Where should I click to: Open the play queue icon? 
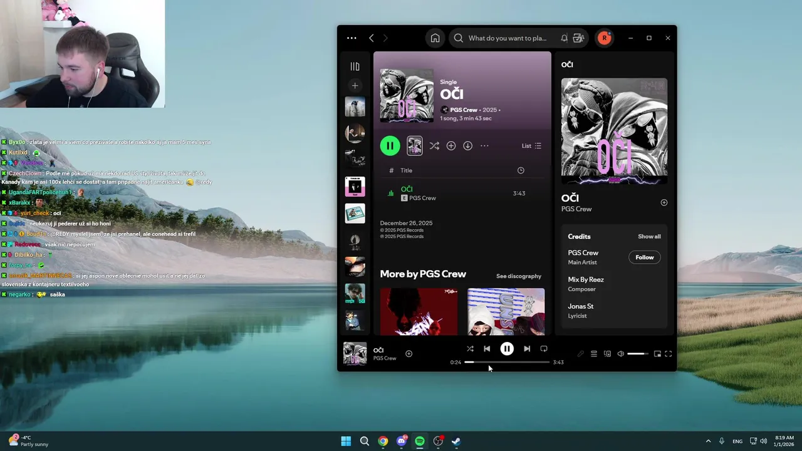[x=594, y=354]
